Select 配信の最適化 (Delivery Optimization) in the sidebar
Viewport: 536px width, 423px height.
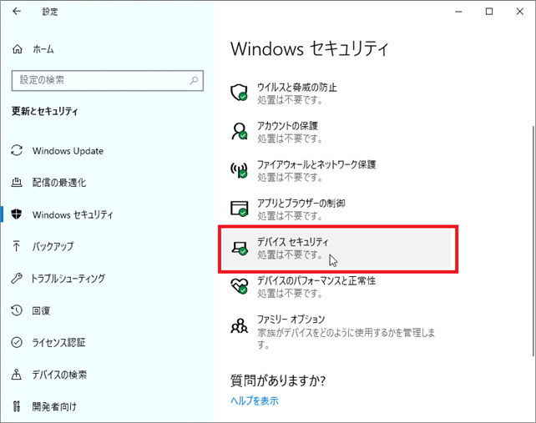coord(58,183)
